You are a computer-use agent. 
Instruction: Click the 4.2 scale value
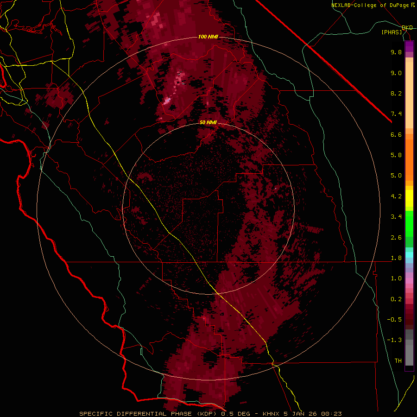click(396, 196)
